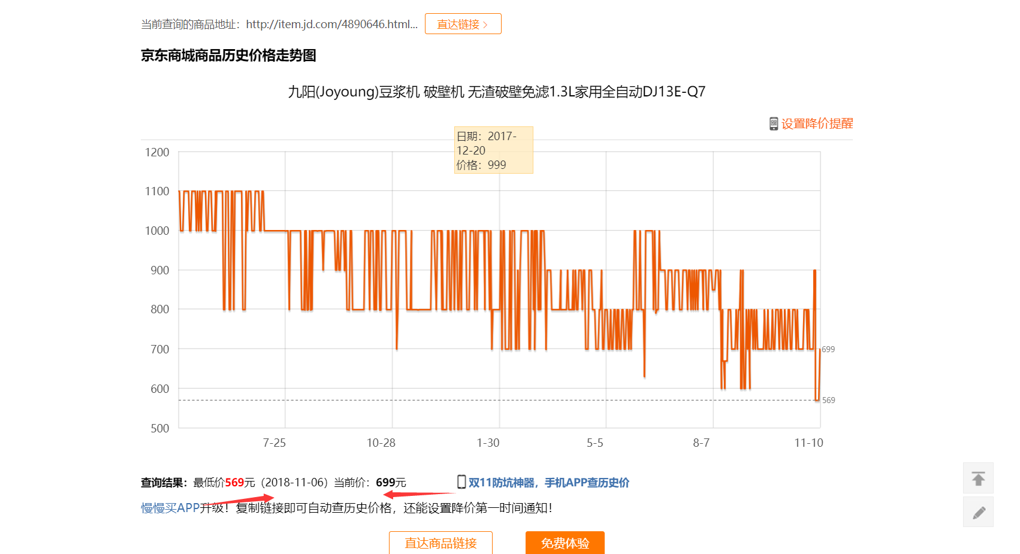Click the 569 lowest price line label
1020x554 pixels.
[x=828, y=400]
